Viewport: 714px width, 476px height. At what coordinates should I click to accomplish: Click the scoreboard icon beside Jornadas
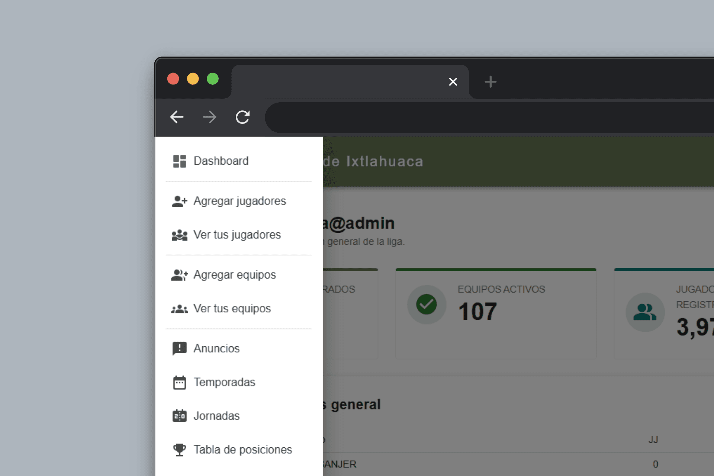tap(180, 416)
